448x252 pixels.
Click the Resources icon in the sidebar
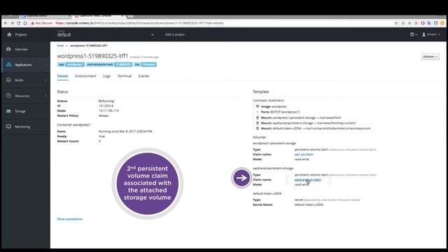8,96
